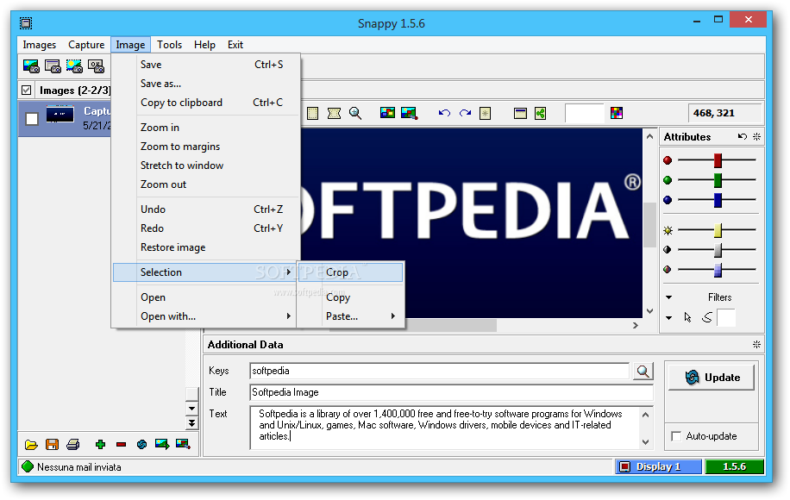Screen dimensions: 790x500
Task: Click the red minus remove icon
Action: point(121,444)
